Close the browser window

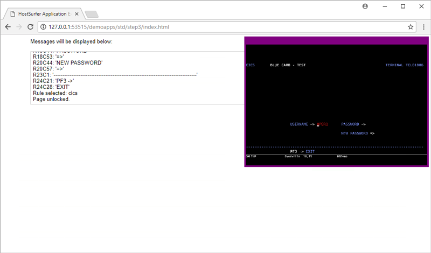tap(421, 6)
